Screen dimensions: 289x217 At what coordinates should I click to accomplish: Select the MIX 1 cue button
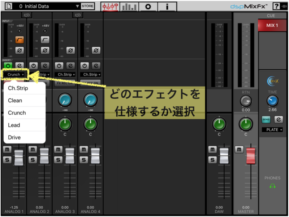pyautogui.click(x=272, y=25)
